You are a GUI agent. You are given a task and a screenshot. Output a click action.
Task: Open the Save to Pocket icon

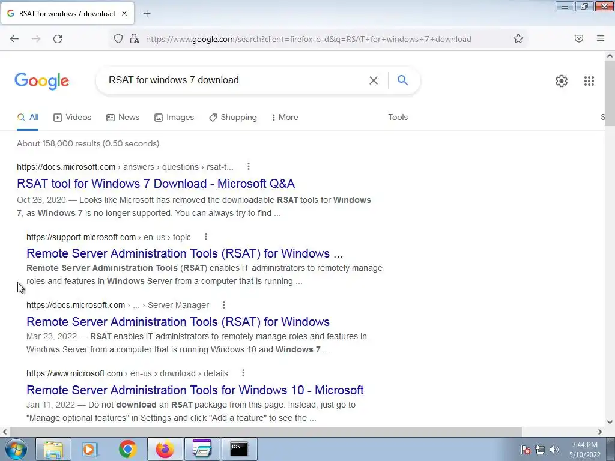point(579,38)
